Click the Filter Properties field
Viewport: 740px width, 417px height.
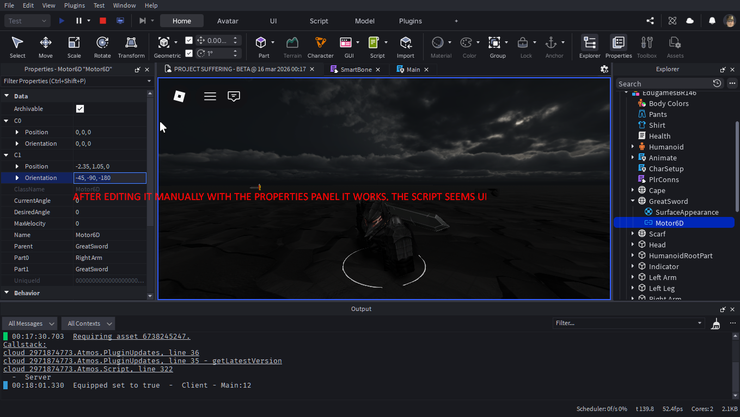tap(76, 81)
